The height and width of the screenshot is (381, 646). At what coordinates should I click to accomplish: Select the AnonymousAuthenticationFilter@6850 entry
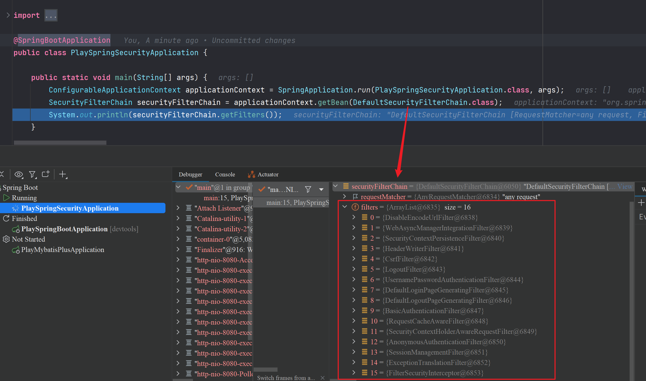tap(446, 342)
